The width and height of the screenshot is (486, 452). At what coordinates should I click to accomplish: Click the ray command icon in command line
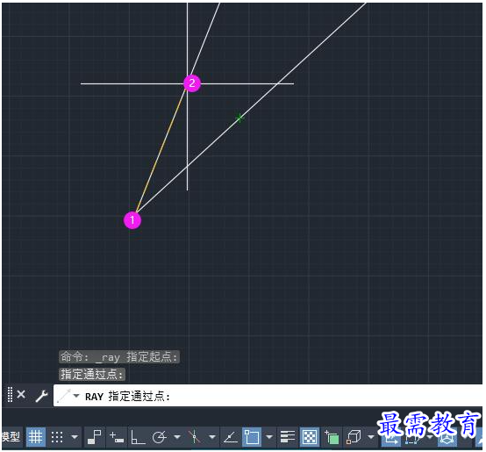click(x=64, y=396)
